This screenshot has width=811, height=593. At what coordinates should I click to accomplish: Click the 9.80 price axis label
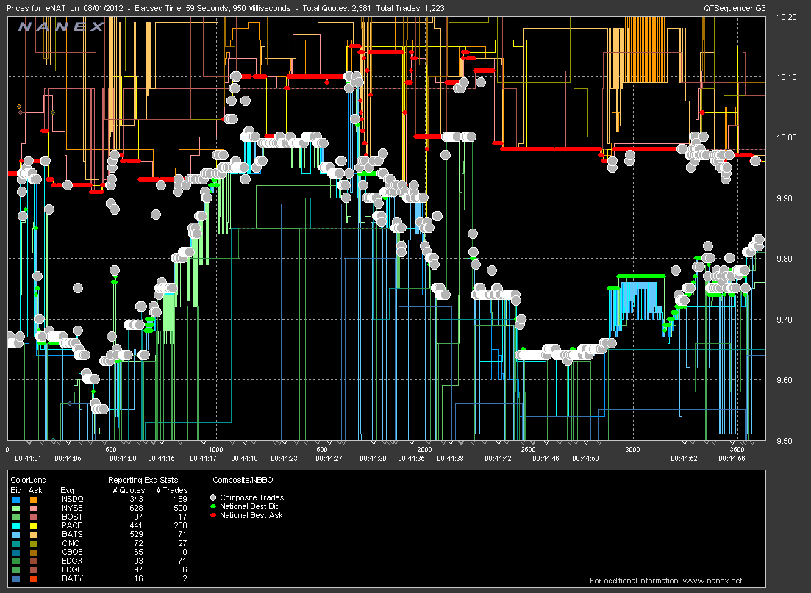pos(785,259)
